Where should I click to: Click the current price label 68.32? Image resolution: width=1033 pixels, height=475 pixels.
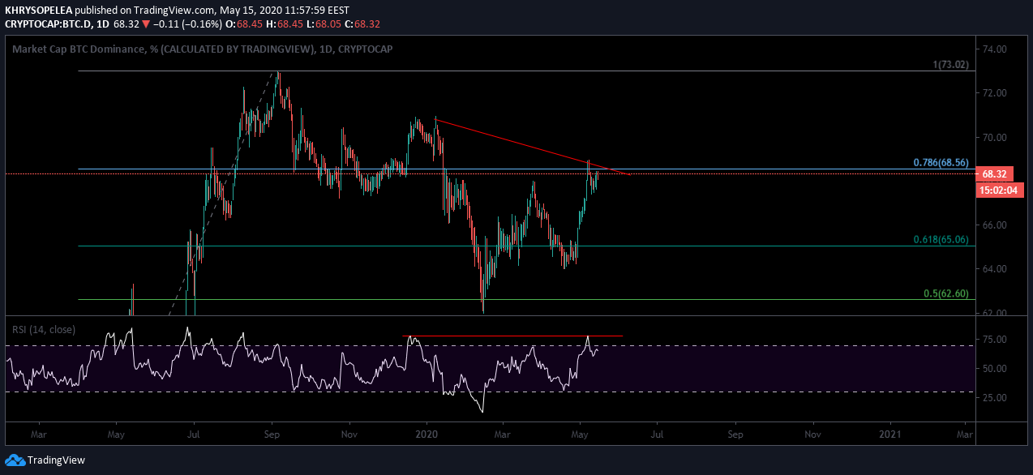pyautogui.click(x=993, y=173)
